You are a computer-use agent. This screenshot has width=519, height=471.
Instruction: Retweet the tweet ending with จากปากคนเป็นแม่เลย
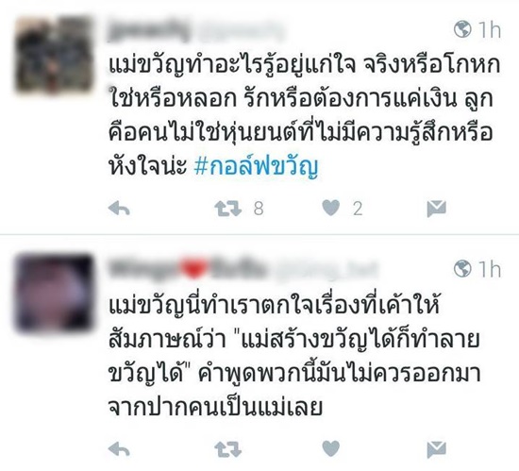(x=227, y=449)
